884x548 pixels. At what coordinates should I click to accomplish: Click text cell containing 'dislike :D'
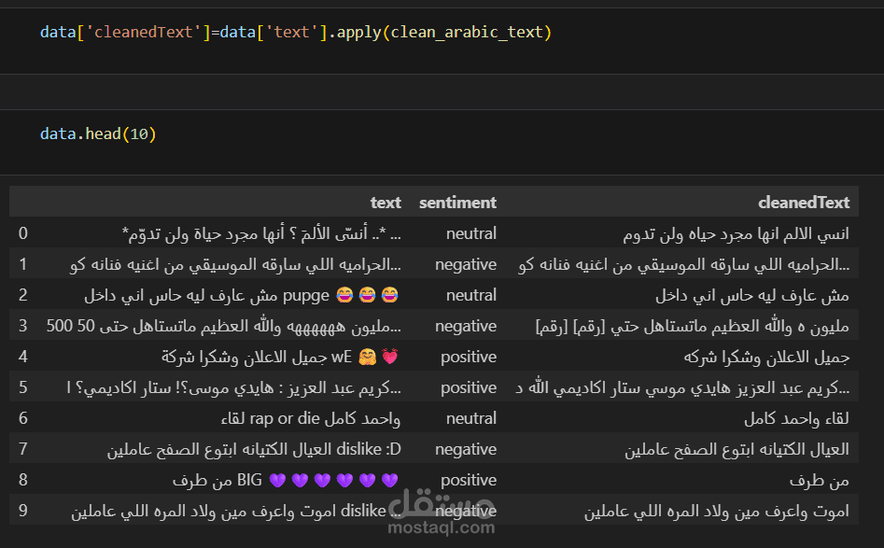pyautogui.click(x=254, y=449)
